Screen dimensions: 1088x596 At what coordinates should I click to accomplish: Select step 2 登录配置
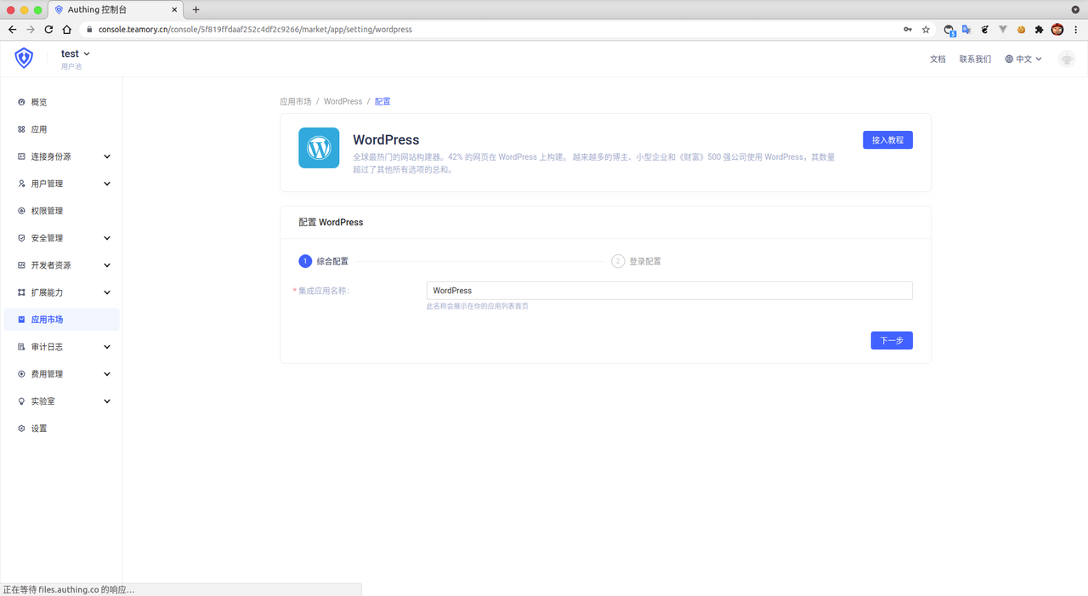click(x=637, y=261)
